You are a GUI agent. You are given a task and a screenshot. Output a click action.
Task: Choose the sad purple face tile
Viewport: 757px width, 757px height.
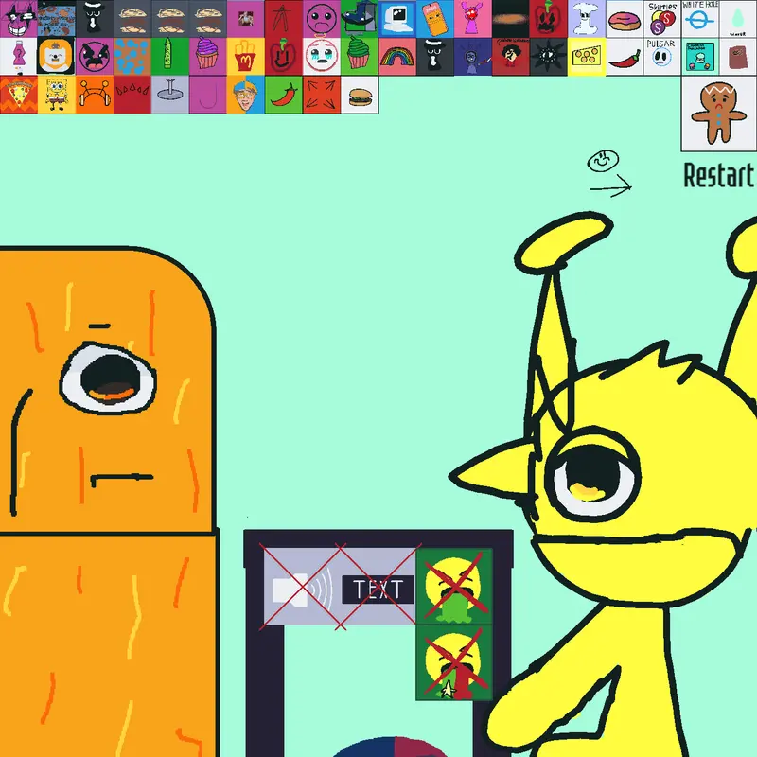322,19
